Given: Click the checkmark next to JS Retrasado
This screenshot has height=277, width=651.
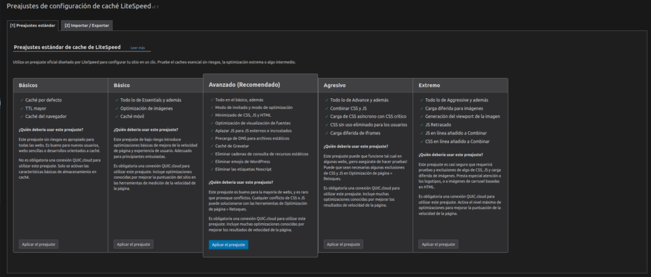Looking at the screenshot, I should pyautogui.click(x=421, y=125).
